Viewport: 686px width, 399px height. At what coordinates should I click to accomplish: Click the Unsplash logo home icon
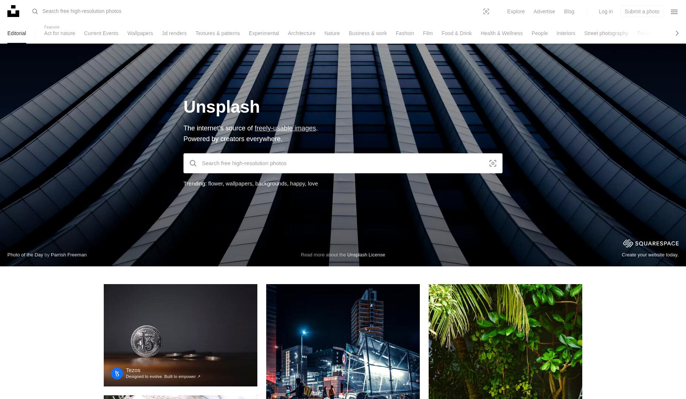[13, 11]
